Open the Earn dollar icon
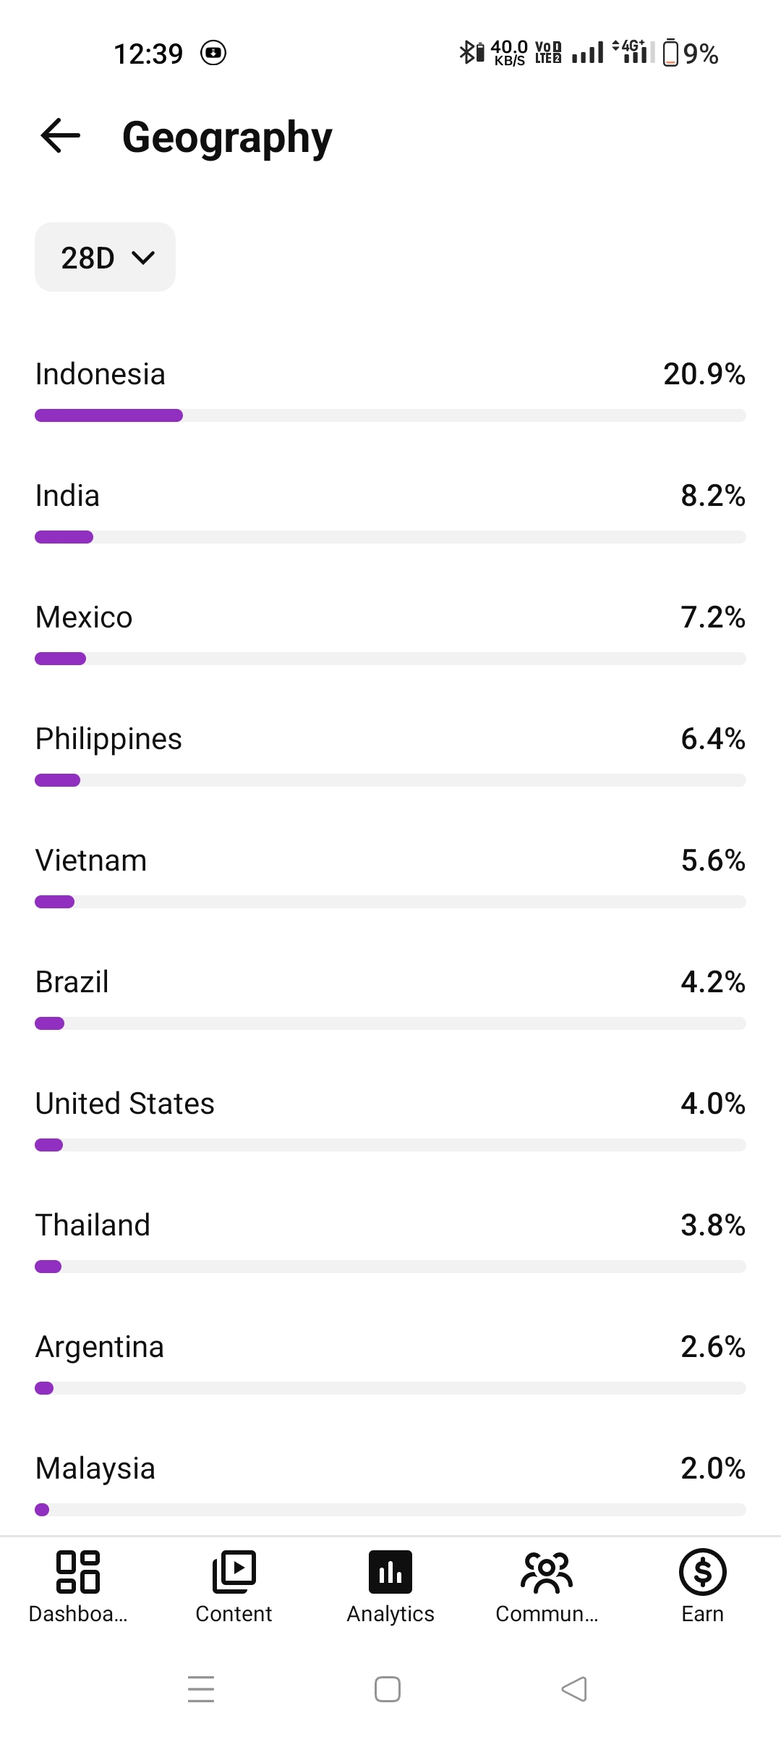This screenshot has height=1737, width=781. coord(703,1572)
